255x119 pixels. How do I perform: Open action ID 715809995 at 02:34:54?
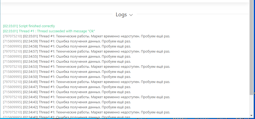pyautogui.click(x=12, y=62)
